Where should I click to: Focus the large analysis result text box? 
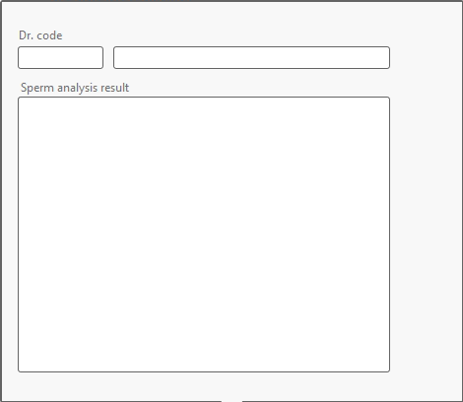coord(204,234)
